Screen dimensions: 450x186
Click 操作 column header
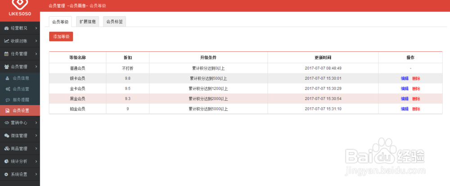[x=410, y=57]
